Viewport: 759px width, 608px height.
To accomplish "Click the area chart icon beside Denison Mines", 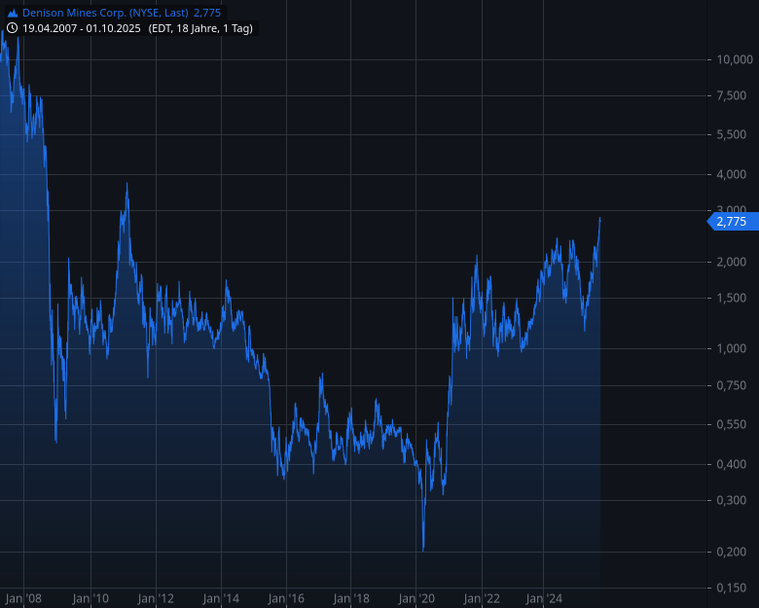I will pos(12,12).
